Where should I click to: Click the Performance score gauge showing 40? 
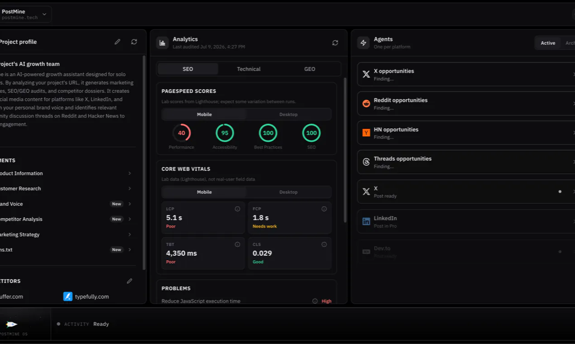[x=182, y=133]
